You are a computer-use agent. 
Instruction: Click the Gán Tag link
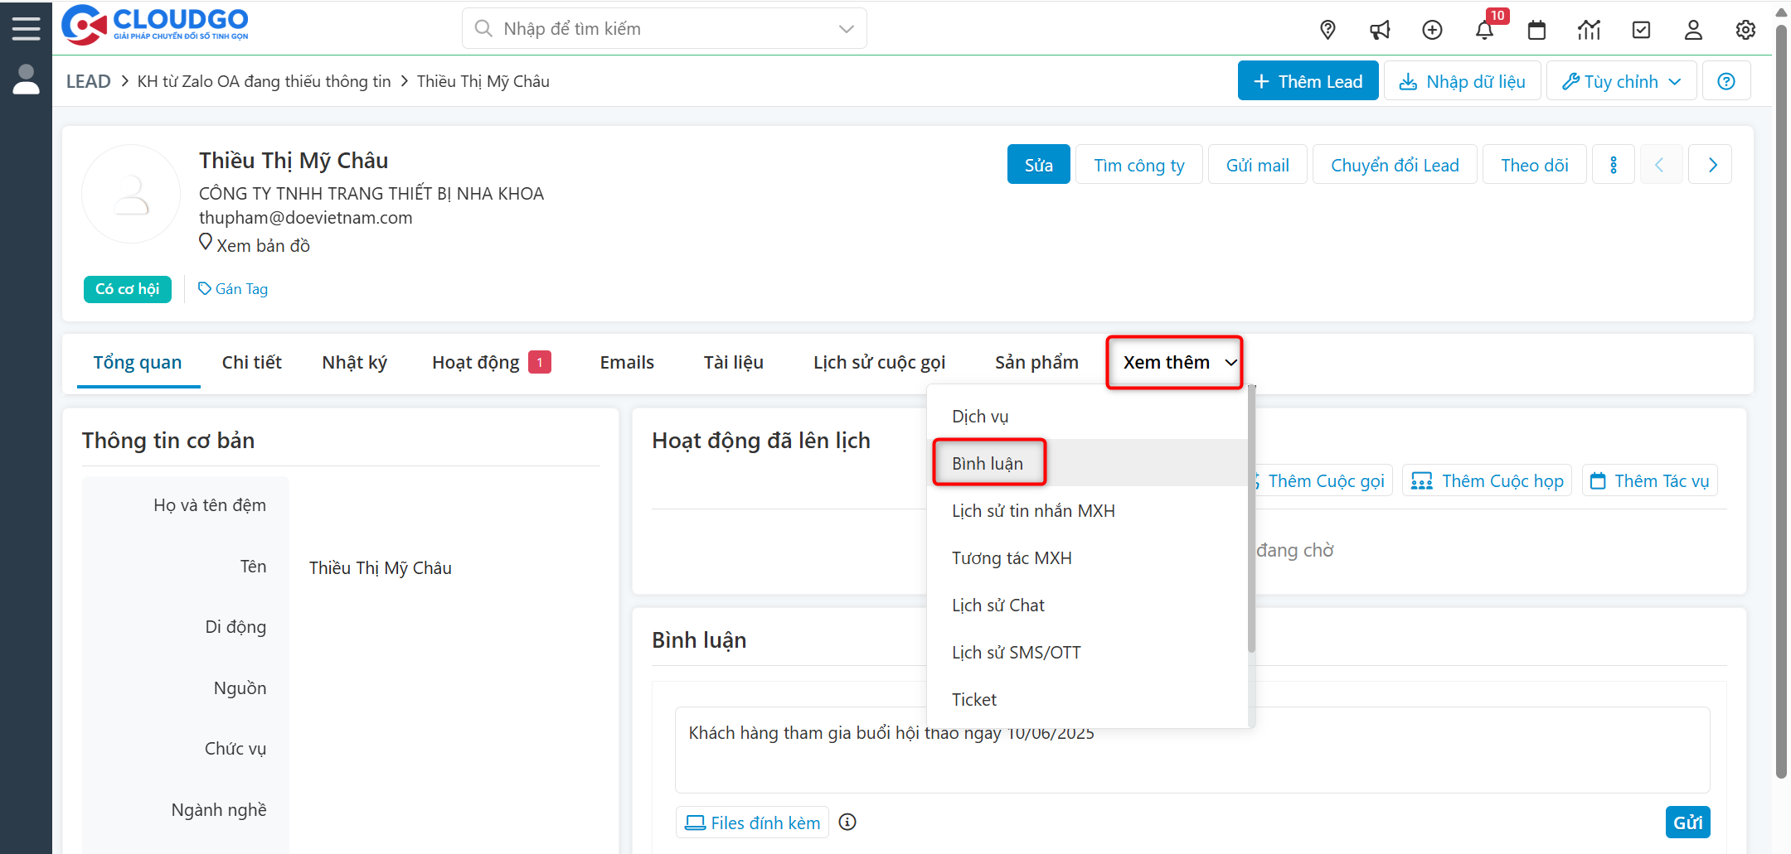233,289
